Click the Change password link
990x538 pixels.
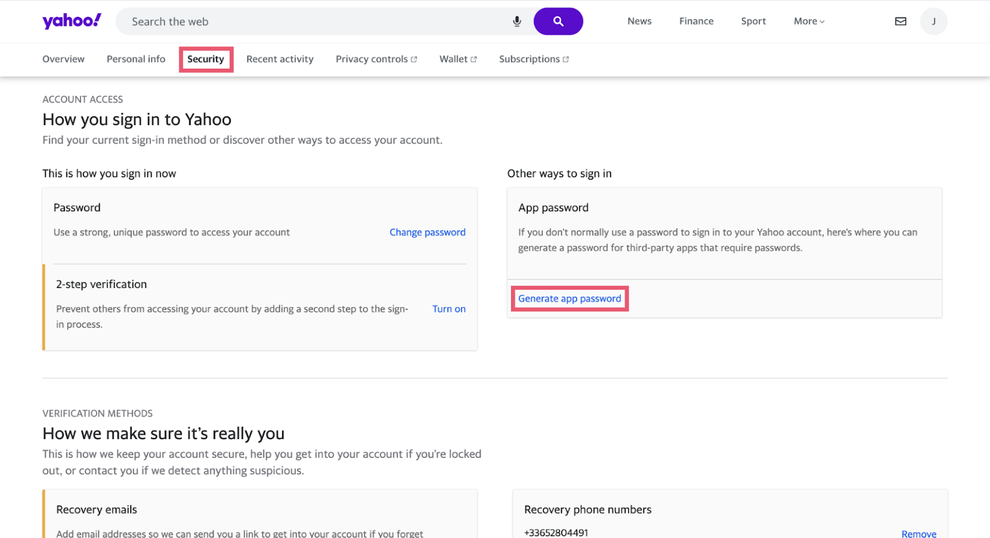coord(428,232)
